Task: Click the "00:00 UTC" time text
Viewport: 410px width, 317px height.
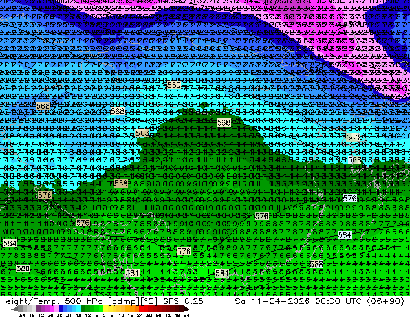Action: click(338, 301)
